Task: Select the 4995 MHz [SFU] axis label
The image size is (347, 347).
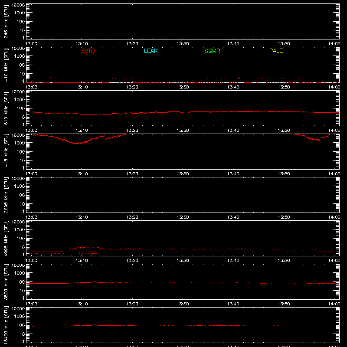Action: click(x=6, y=238)
